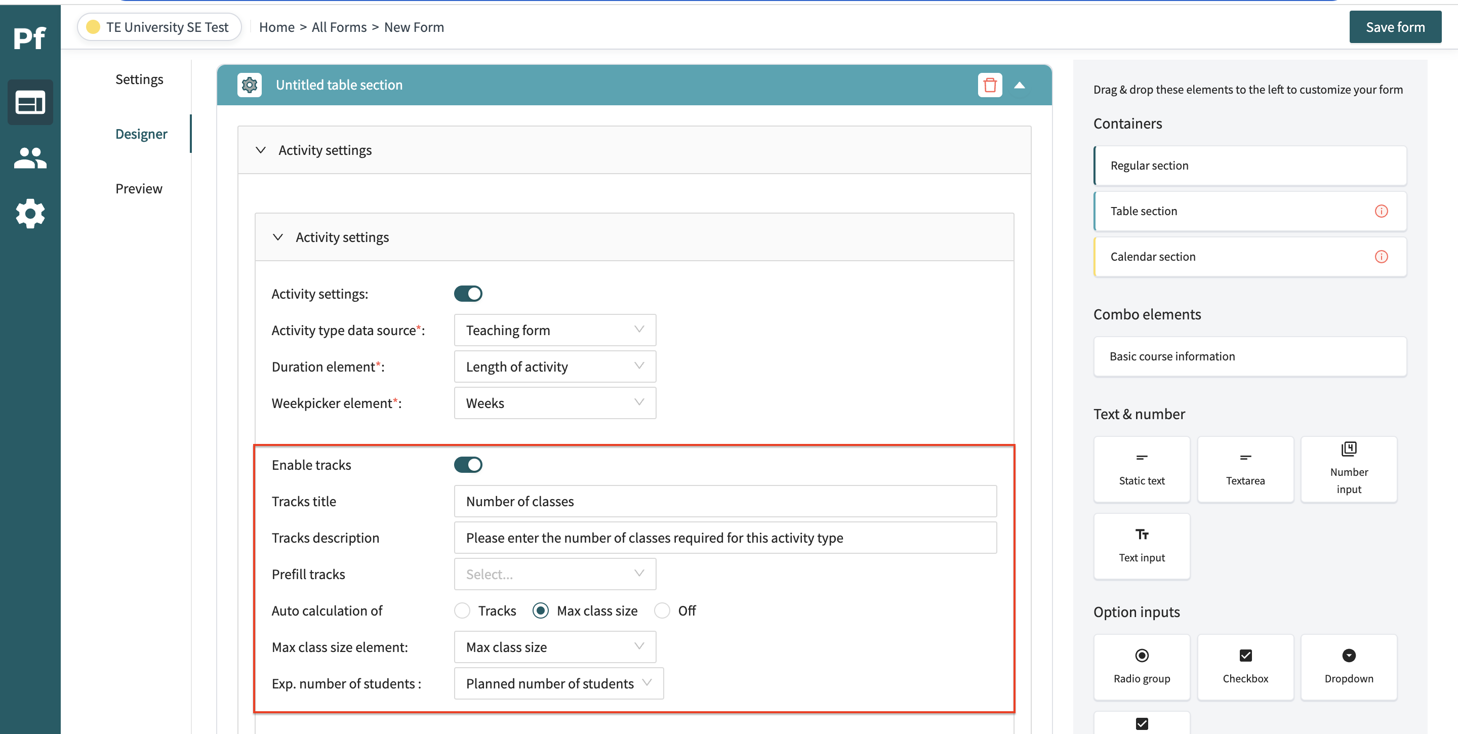
Task: Show info for Table section container
Action: (x=1381, y=211)
